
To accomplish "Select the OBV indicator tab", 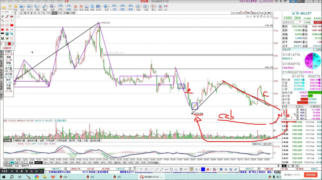I will (x=137, y=163).
